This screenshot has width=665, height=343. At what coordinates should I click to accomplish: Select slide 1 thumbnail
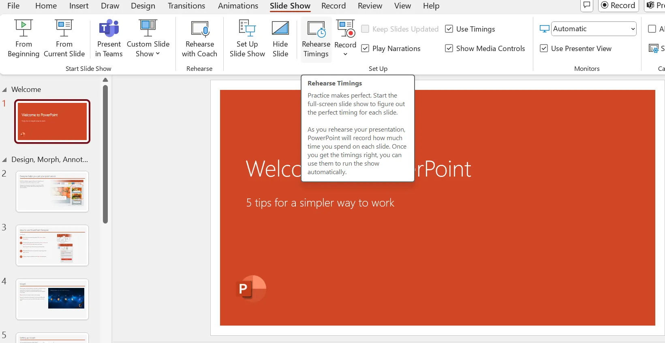[52, 121]
